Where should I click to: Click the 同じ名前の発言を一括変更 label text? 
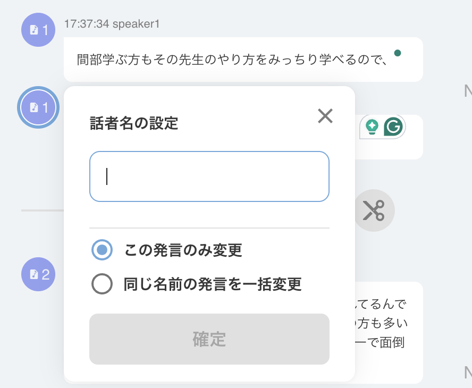213,284
